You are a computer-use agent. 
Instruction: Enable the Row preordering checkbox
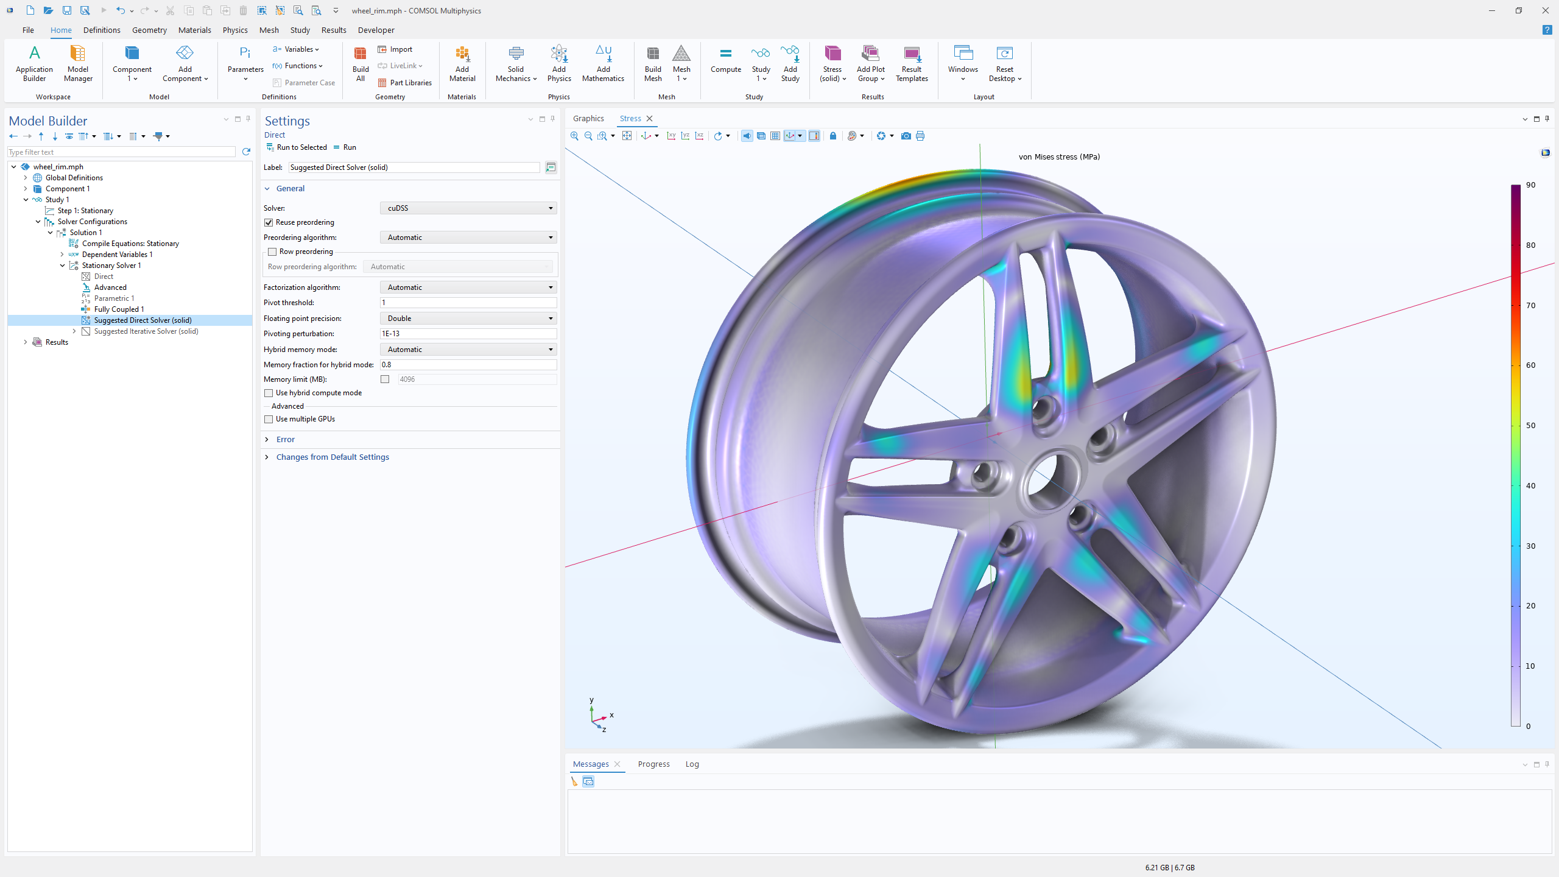(x=272, y=252)
